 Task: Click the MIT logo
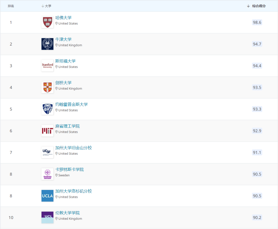(x=47, y=131)
